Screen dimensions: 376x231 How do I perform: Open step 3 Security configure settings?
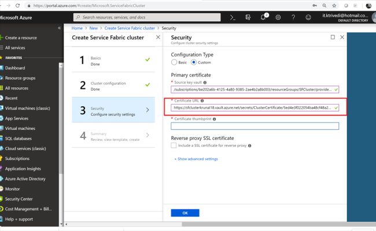[x=113, y=110]
